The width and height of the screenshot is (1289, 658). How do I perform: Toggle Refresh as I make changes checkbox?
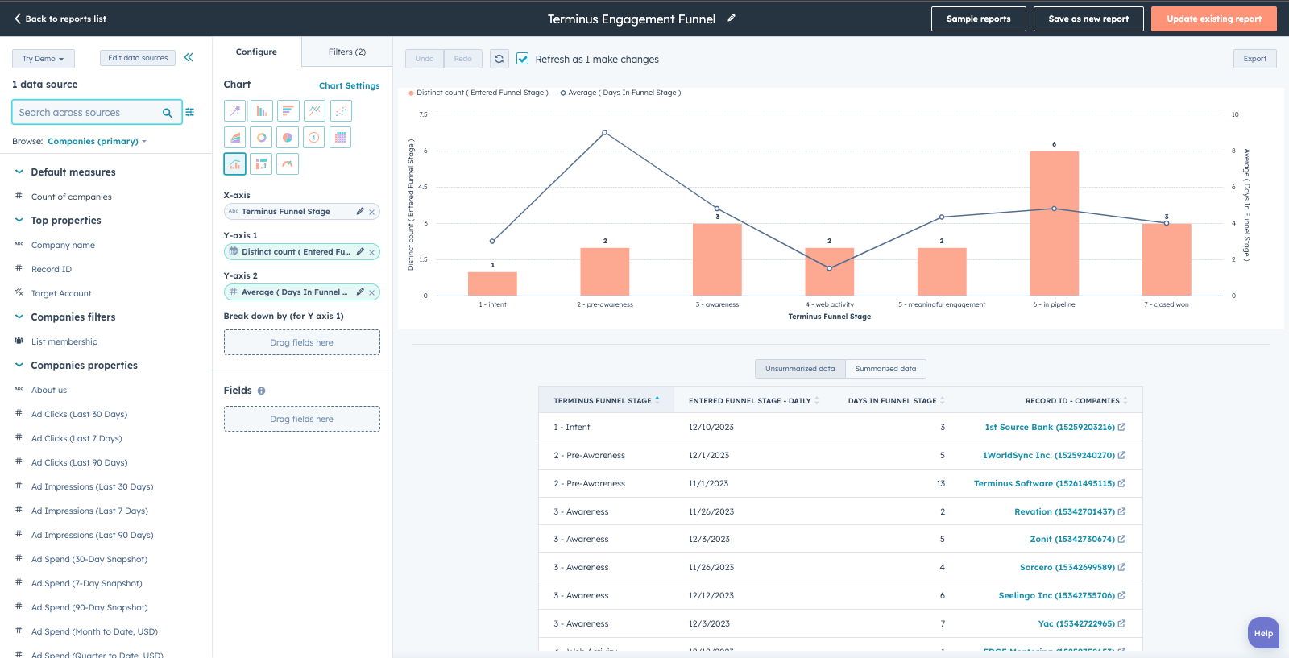pos(523,59)
